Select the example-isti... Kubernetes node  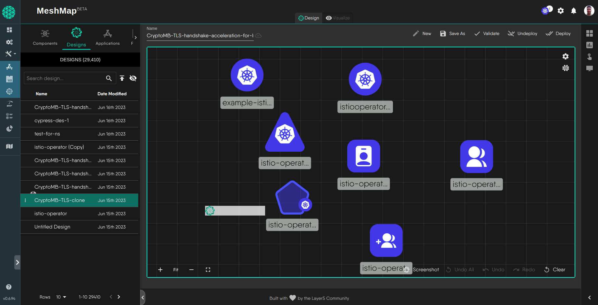click(247, 75)
